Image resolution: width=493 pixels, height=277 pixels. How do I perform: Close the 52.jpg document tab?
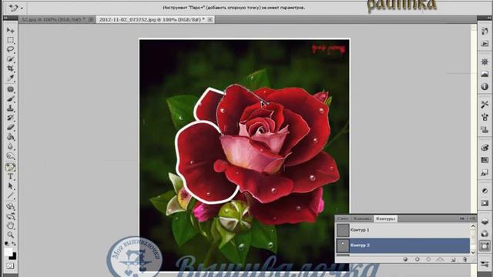pyautogui.click(x=91, y=19)
